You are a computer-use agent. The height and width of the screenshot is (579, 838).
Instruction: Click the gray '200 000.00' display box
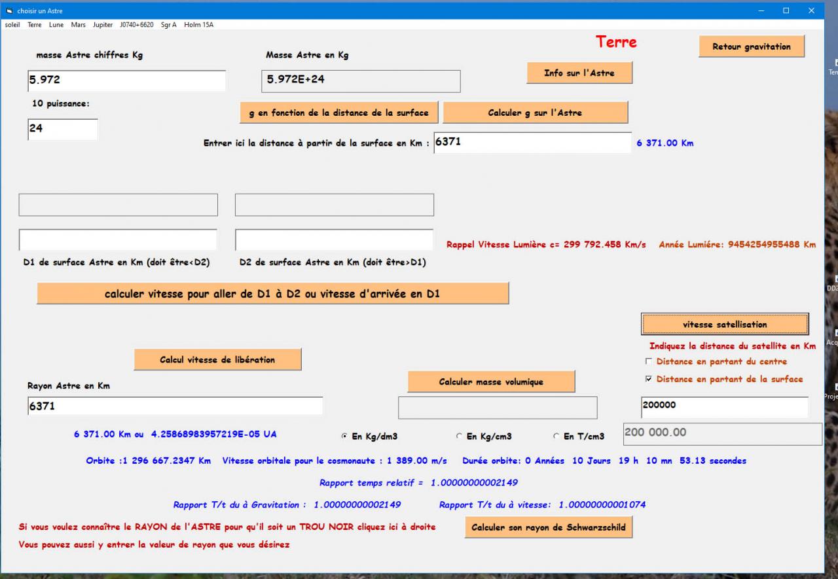click(721, 434)
